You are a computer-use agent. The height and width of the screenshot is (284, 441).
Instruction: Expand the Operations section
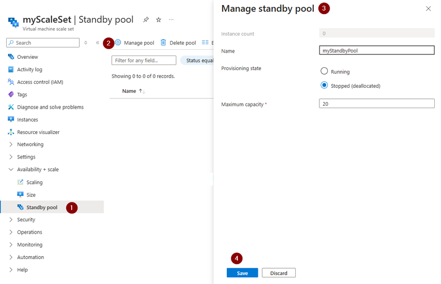pyautogui.click(x=11, y=232)
